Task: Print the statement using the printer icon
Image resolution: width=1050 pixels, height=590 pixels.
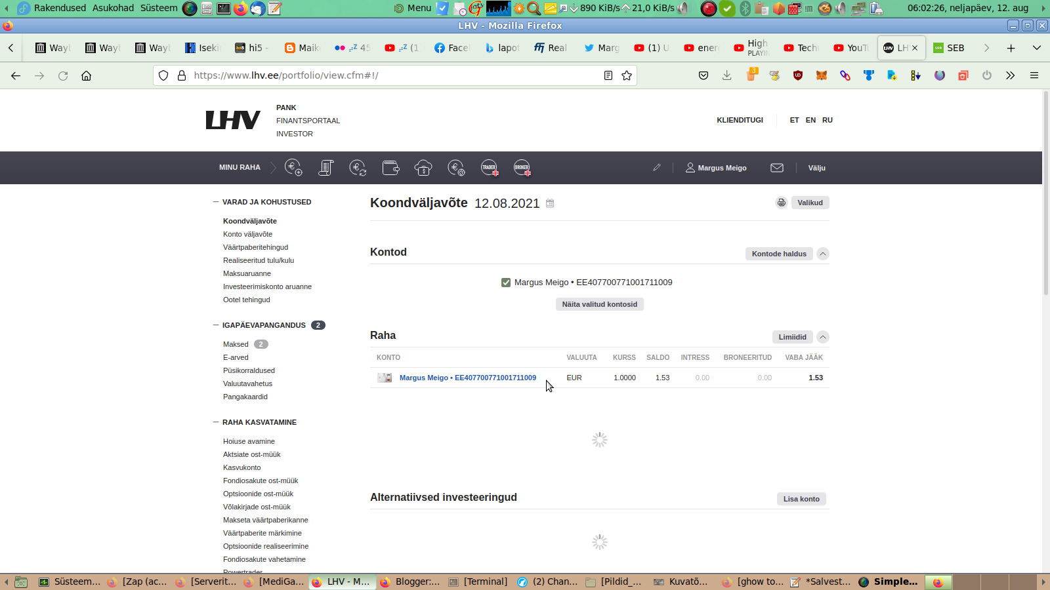Action: click(x=781, y=203)
